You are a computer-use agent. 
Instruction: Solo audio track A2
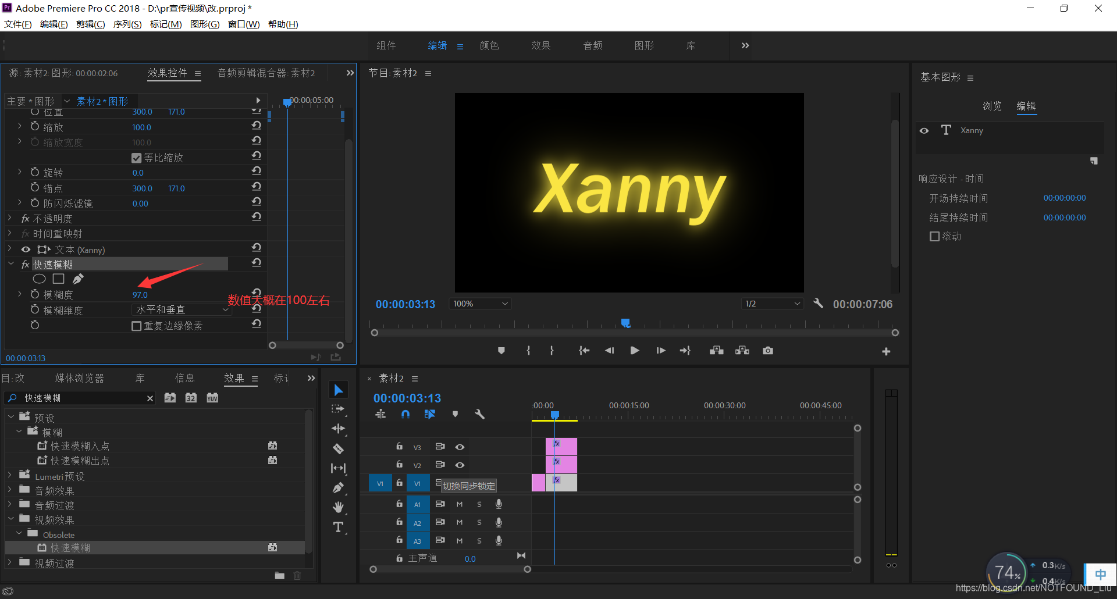click(x=479, y=522)
